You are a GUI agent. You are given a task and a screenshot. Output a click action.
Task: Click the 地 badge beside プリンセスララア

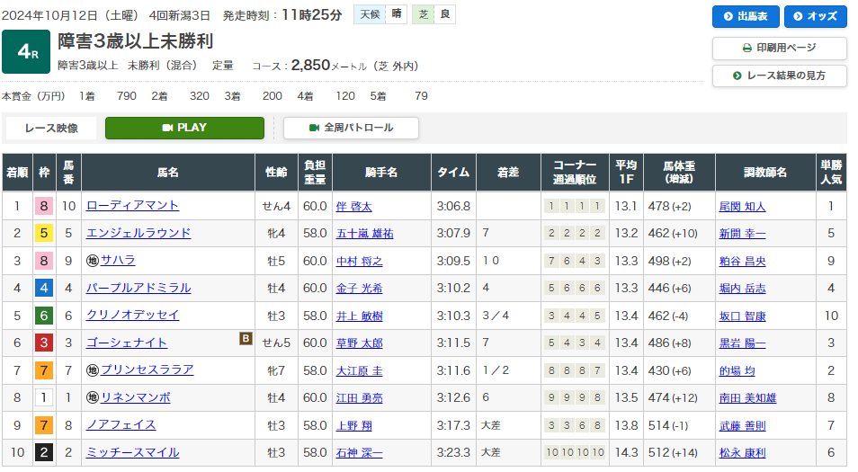click(92, 370)
